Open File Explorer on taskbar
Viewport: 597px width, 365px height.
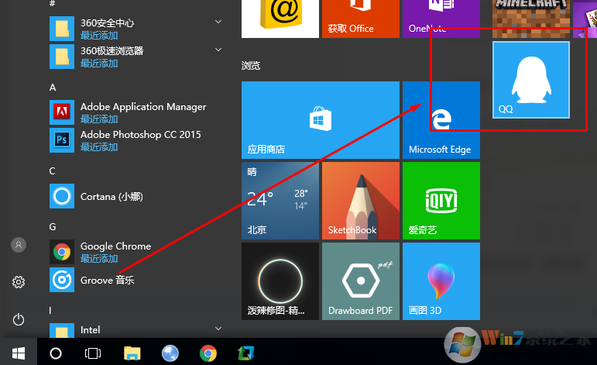[132, 353]
